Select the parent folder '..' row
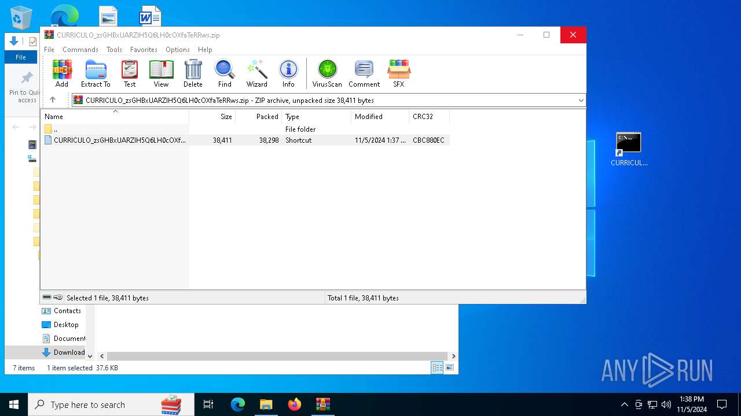 point(245,129)
